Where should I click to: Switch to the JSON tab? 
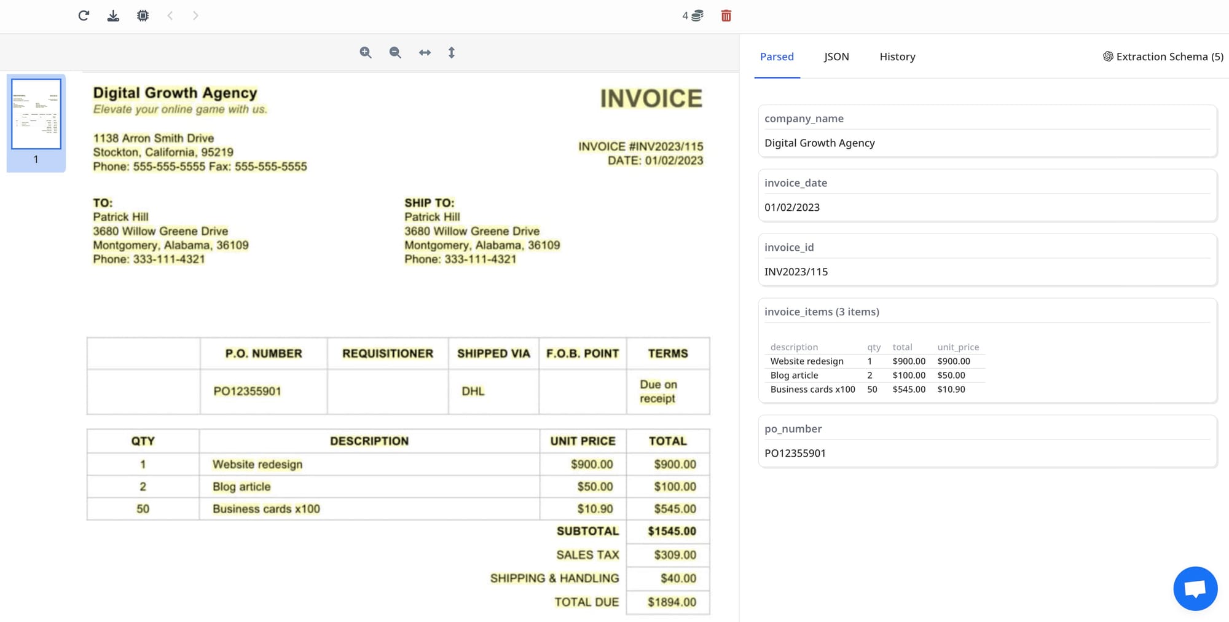point(836,57)
